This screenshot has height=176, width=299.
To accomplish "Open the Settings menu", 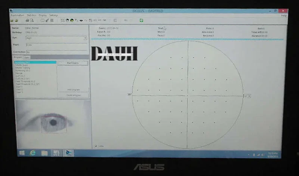I will (x=53, y=15).
